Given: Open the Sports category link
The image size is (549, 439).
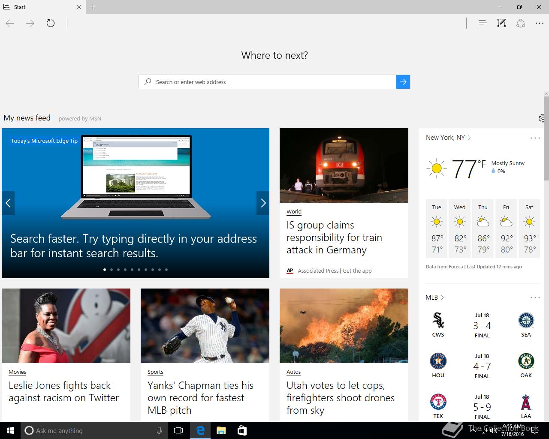Looking at the screenshot, I should (155, 372).
